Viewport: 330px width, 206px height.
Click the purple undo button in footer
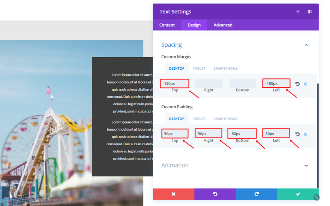coord(215,194)
